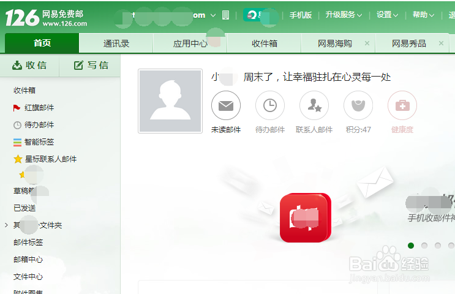Viewport: 455px width, 294px height.
Task: Click the 未读邮件 label
Action: [x=226, y=130]
